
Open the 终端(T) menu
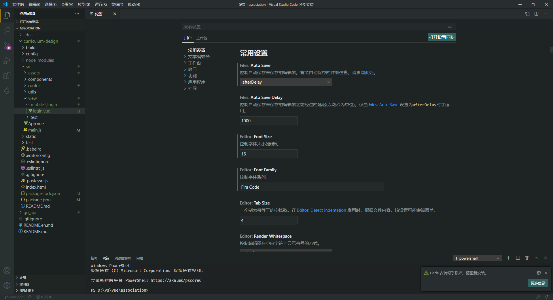(x=117, y=4)
